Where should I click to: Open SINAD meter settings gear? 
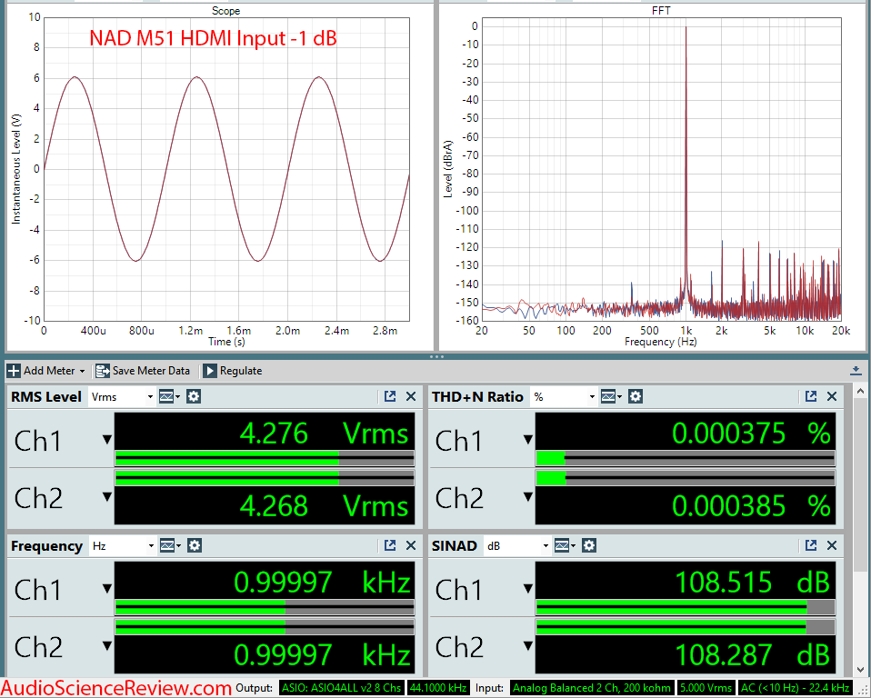click(589, 546)
